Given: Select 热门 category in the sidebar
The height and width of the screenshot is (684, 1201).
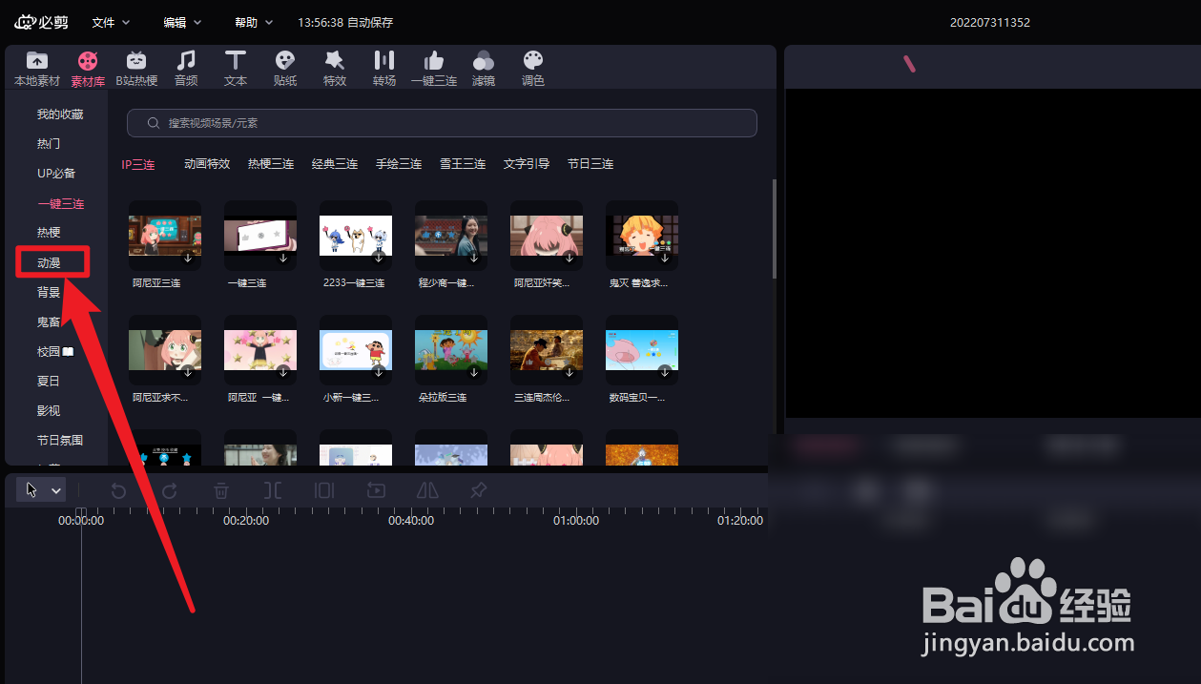Looking at the screenshot, I should pos(49,144).
